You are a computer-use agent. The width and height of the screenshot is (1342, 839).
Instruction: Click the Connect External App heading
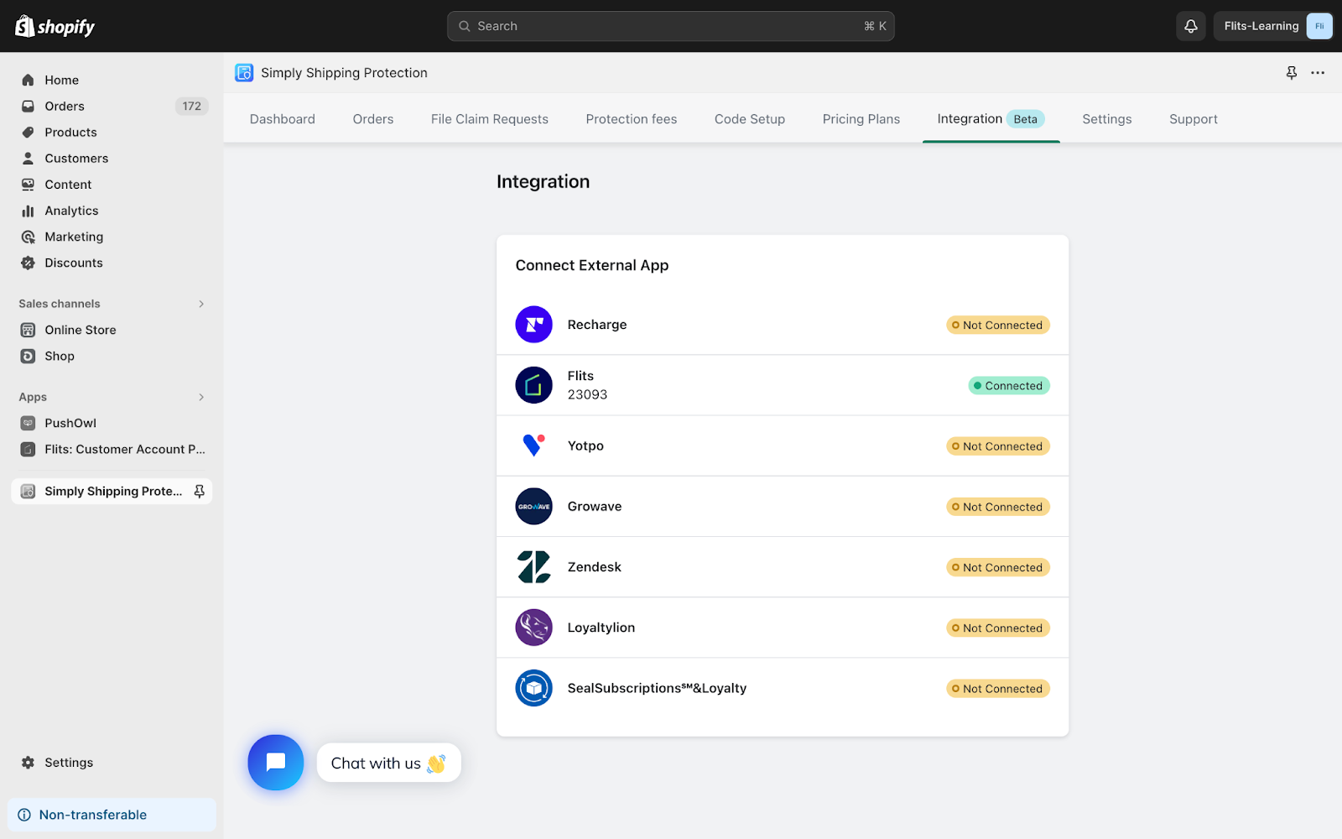pos(592,265)
